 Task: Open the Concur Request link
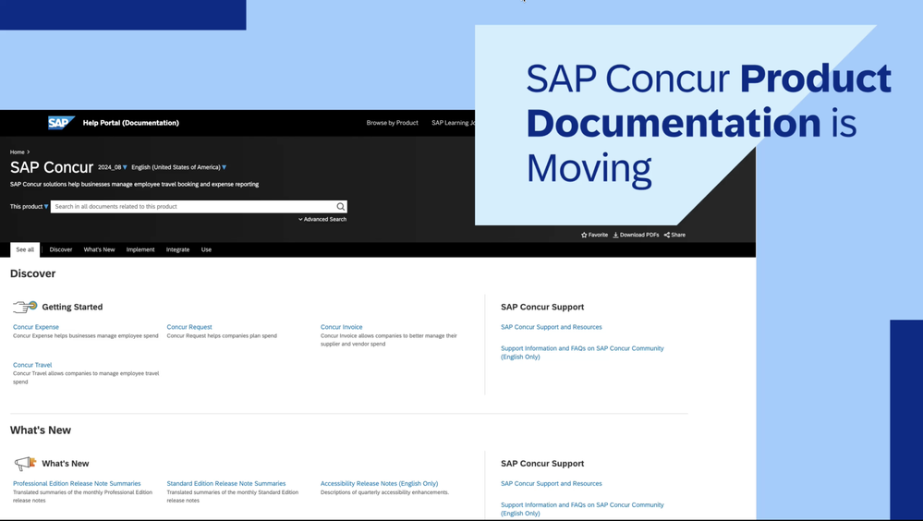(189, 327)
